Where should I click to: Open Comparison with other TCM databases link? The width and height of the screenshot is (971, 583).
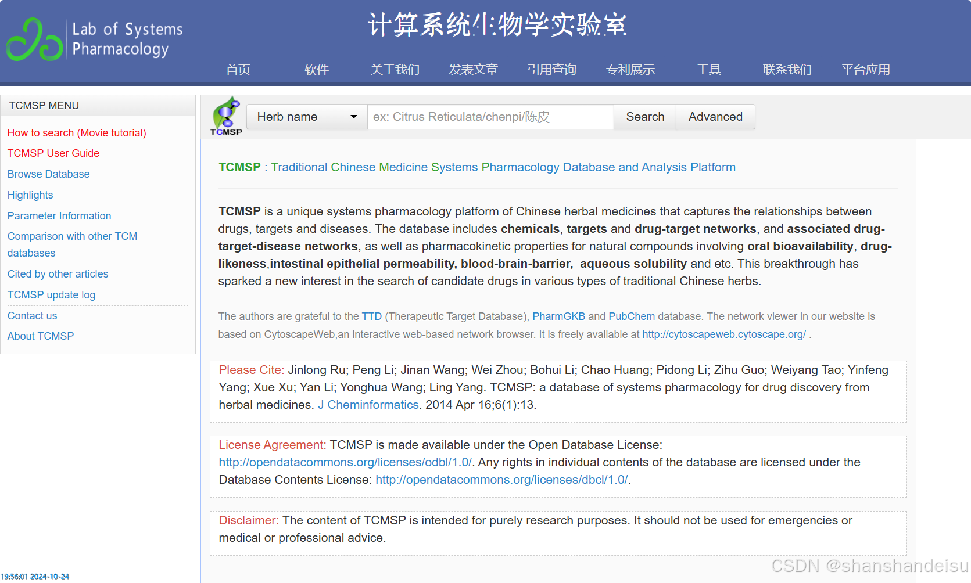click(x=73, y=244)
